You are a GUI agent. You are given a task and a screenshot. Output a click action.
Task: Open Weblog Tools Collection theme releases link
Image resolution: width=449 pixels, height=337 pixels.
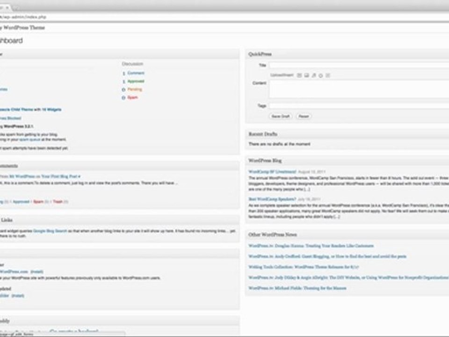pos(304,267)
